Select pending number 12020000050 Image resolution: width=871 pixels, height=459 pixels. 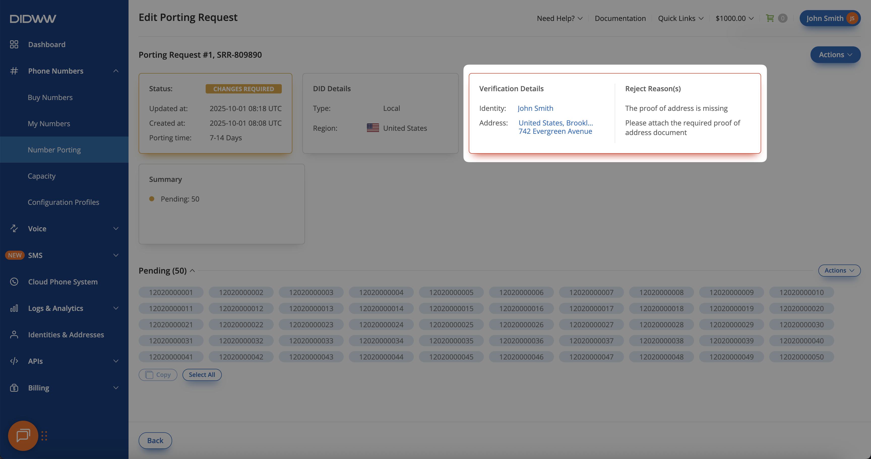tap(801, 356)
